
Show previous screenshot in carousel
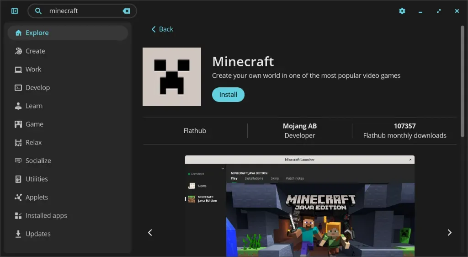coord(150,232)
